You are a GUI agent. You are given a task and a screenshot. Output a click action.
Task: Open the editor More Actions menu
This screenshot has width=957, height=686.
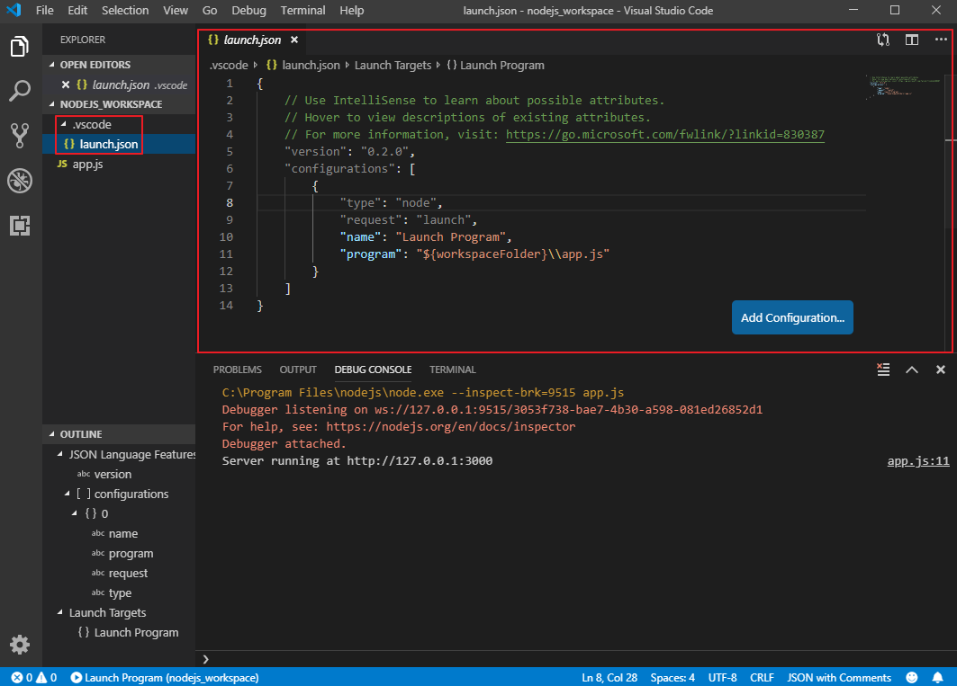pyautogui.click(x=941, y=40)
